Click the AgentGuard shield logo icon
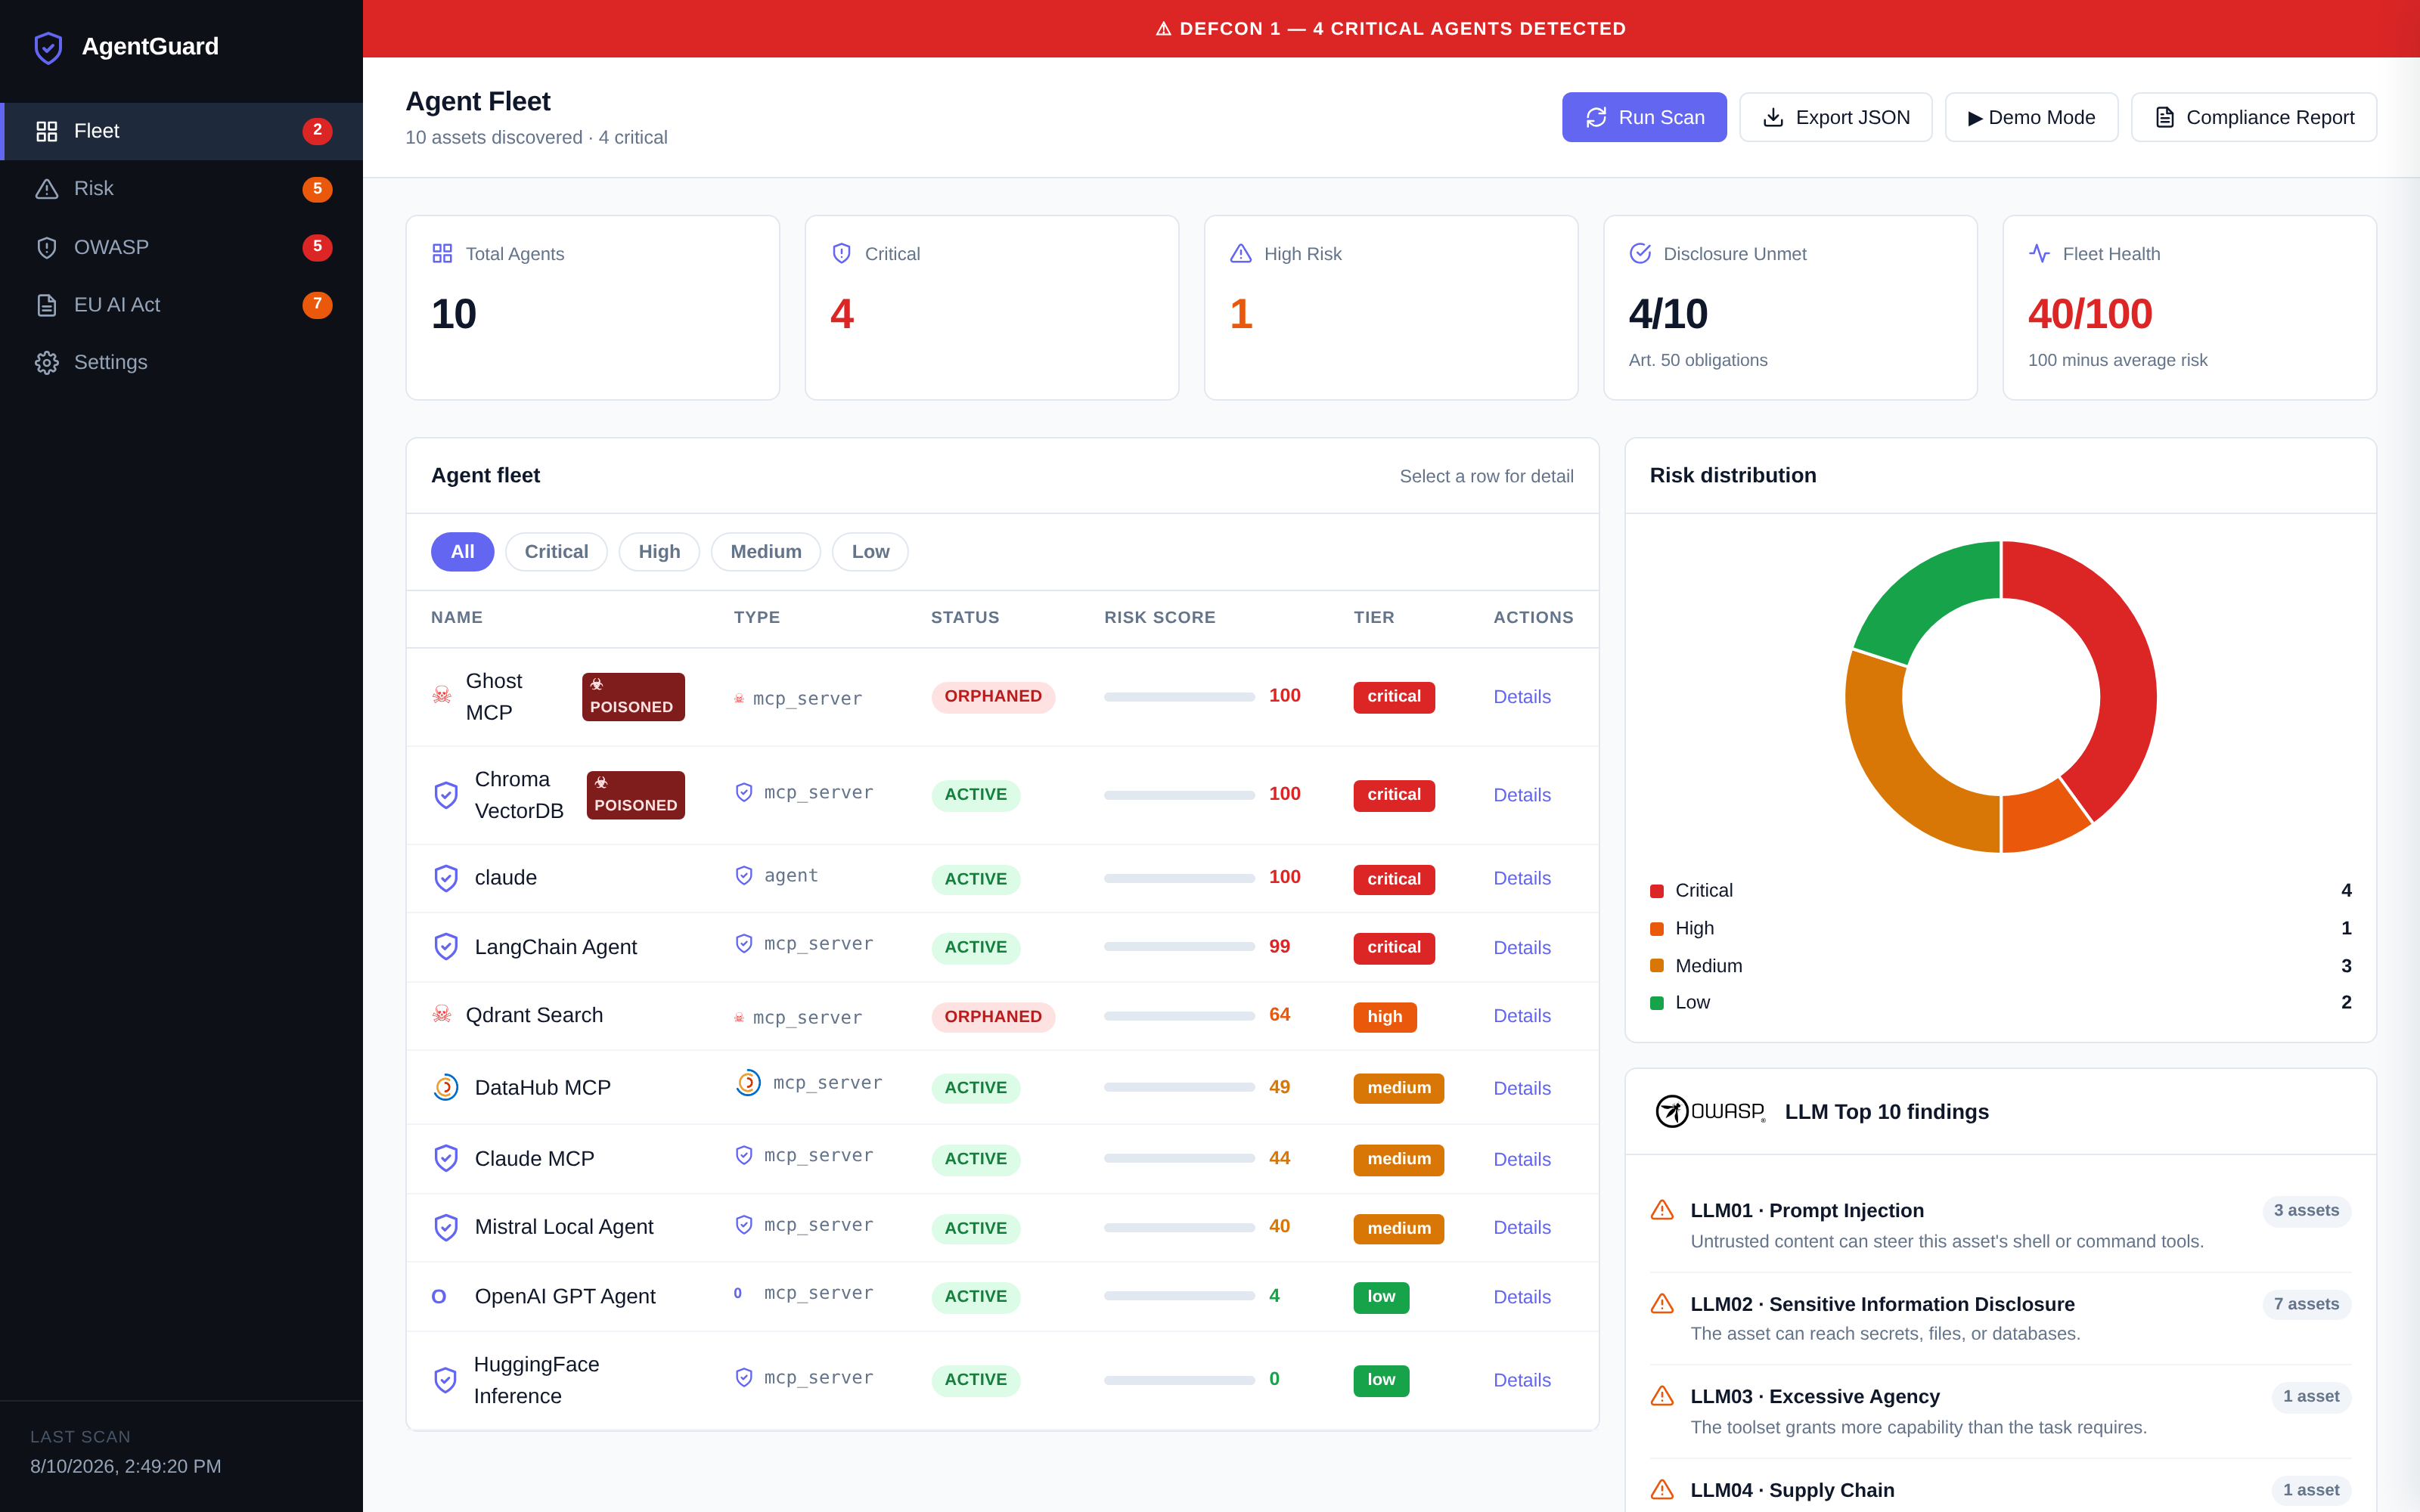Viewport: 2420px width, 1512px height. [x=48, y=47]
